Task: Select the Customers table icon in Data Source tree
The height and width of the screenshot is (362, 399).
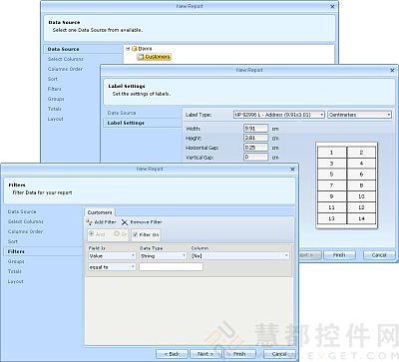Action: (141, 57)
